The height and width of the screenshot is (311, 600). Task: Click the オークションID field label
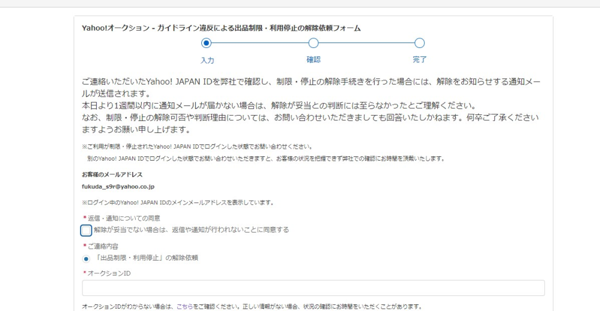click(x=109, y=273)
